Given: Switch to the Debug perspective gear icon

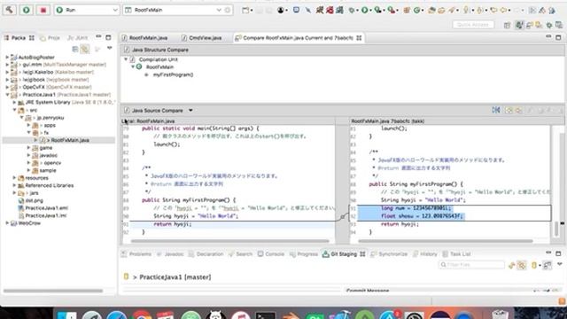Looking at the screenshot, I should click(x=549, y=25).
